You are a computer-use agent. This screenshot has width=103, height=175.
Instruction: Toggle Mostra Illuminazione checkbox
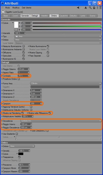[x=48, y=46]
